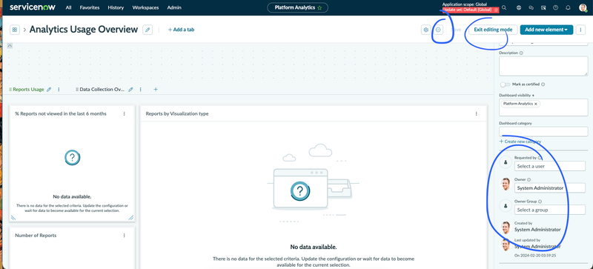This screenshot has height=269, width=593.
Task: Show Owner Group info icon
Action: tap(540, 202)
